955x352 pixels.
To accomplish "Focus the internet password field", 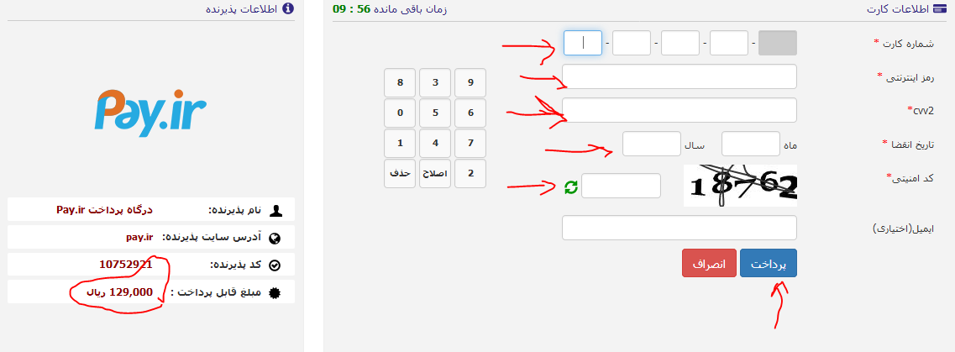I will pyautogui.click(x=680, y=76).
